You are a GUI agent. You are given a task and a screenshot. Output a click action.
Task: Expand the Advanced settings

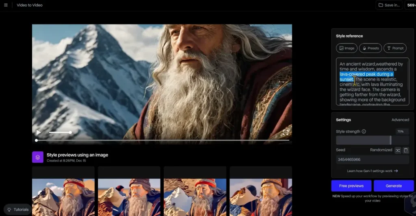pos(400,120)
